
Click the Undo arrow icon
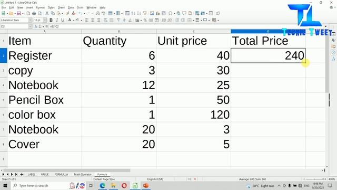click(80, 13)
